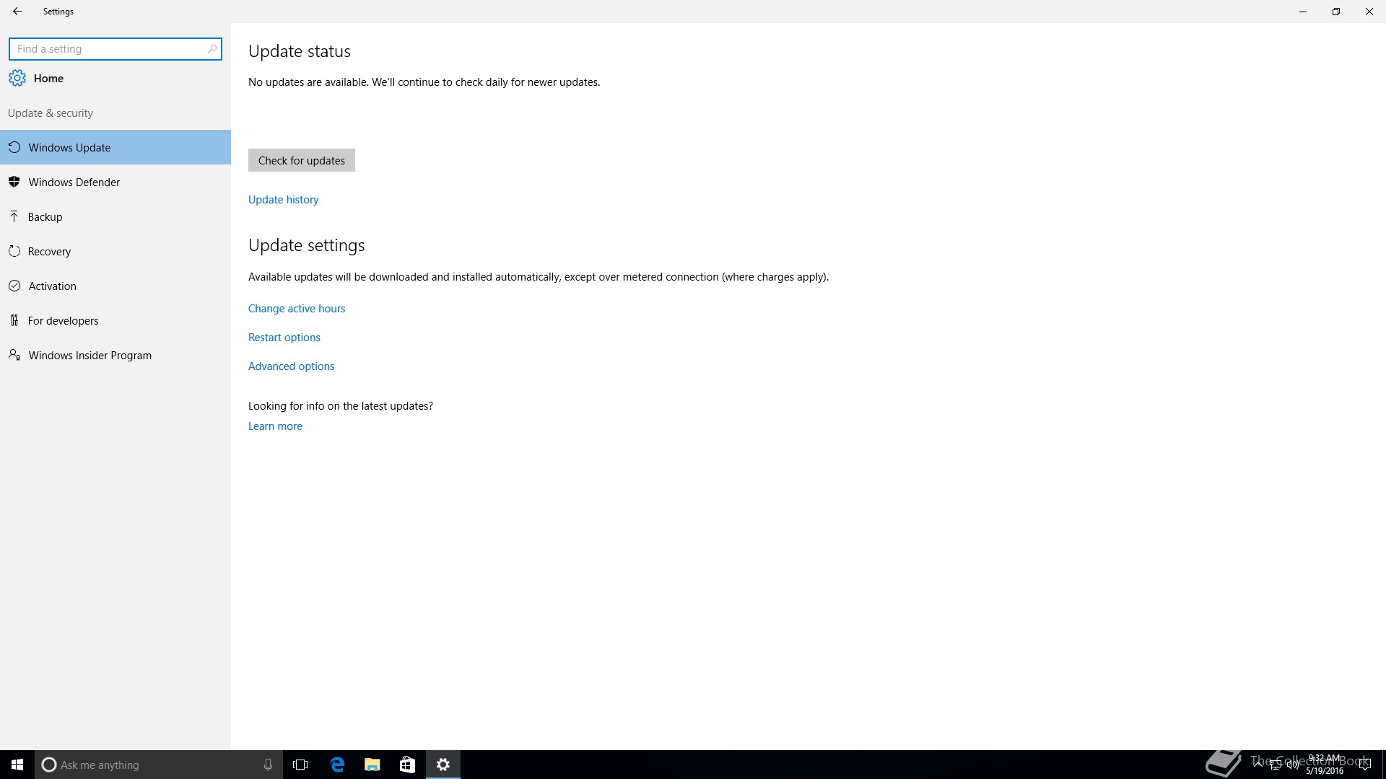Open the Recovery section
The height and width of the screenshot is (779, 1386).
click(115, 251)
